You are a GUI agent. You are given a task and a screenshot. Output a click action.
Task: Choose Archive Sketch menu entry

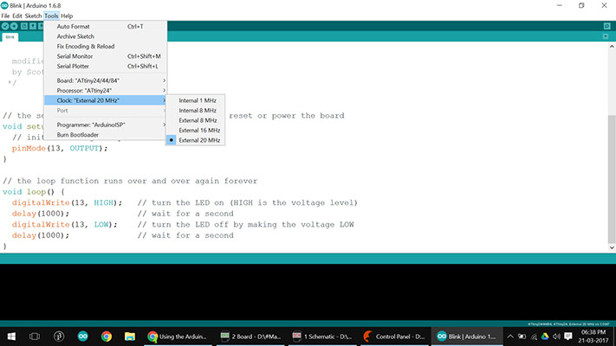pyautogui.click(x=106, y=36)
